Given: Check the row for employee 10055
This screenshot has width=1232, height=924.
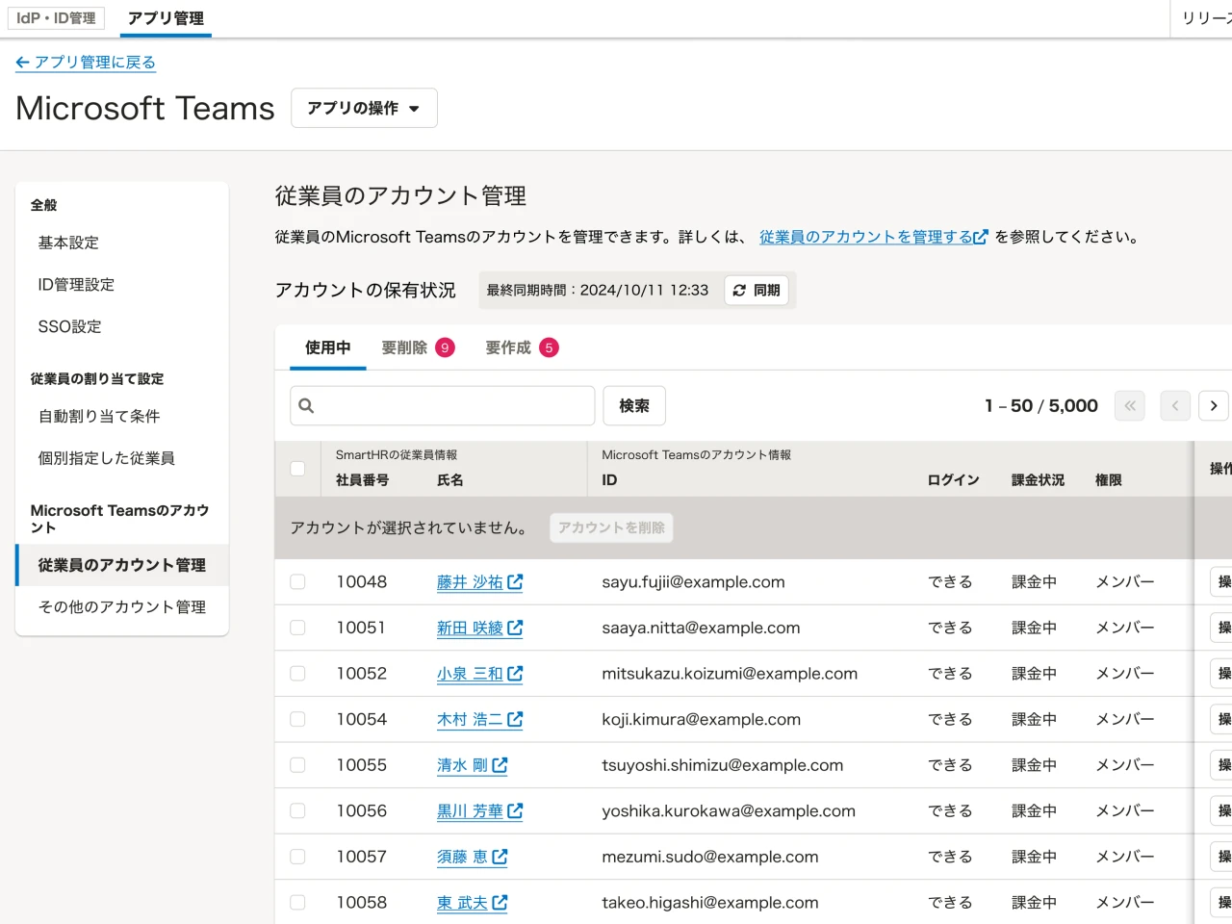Looking at the screenshot, I should pyautogui.click(x=297, y=765).
